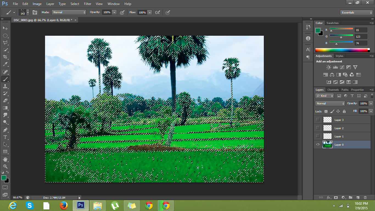375x211 pixels.
Task: Select the Polygonal Lasso tool
Action: click(x=5, y=43)
